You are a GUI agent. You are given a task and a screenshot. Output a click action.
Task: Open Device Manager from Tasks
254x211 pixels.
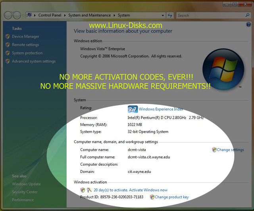[x=25, y=37]
